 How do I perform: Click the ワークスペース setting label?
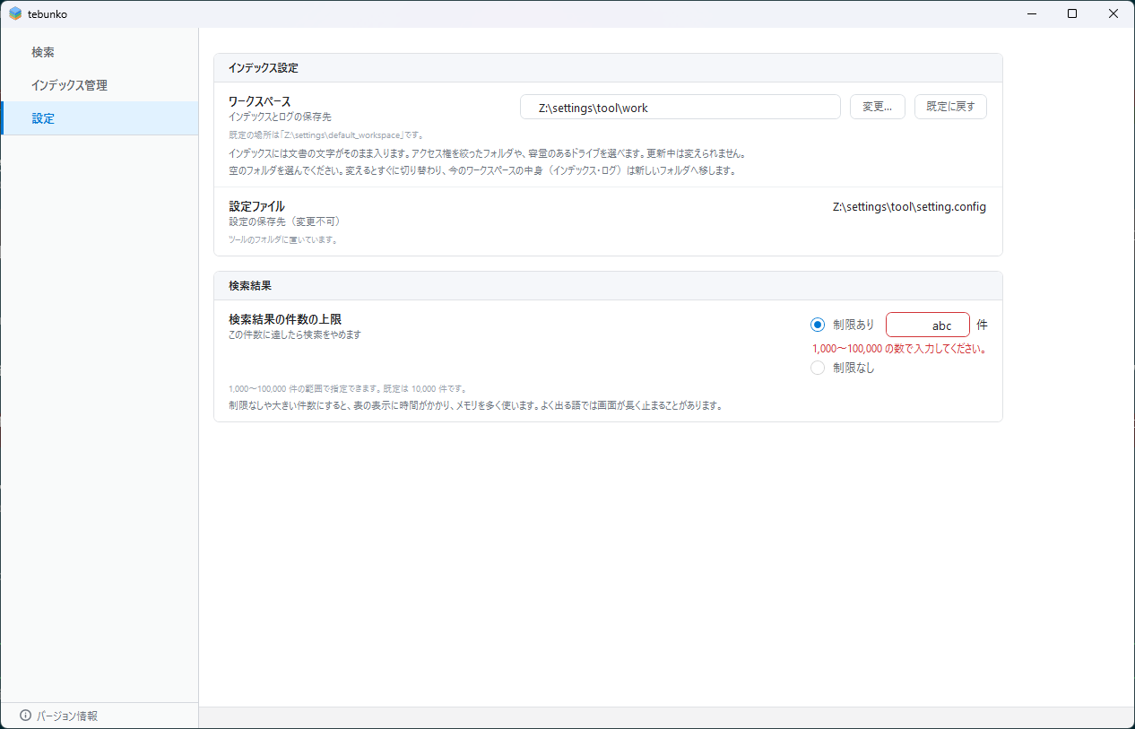coord(260,101)
